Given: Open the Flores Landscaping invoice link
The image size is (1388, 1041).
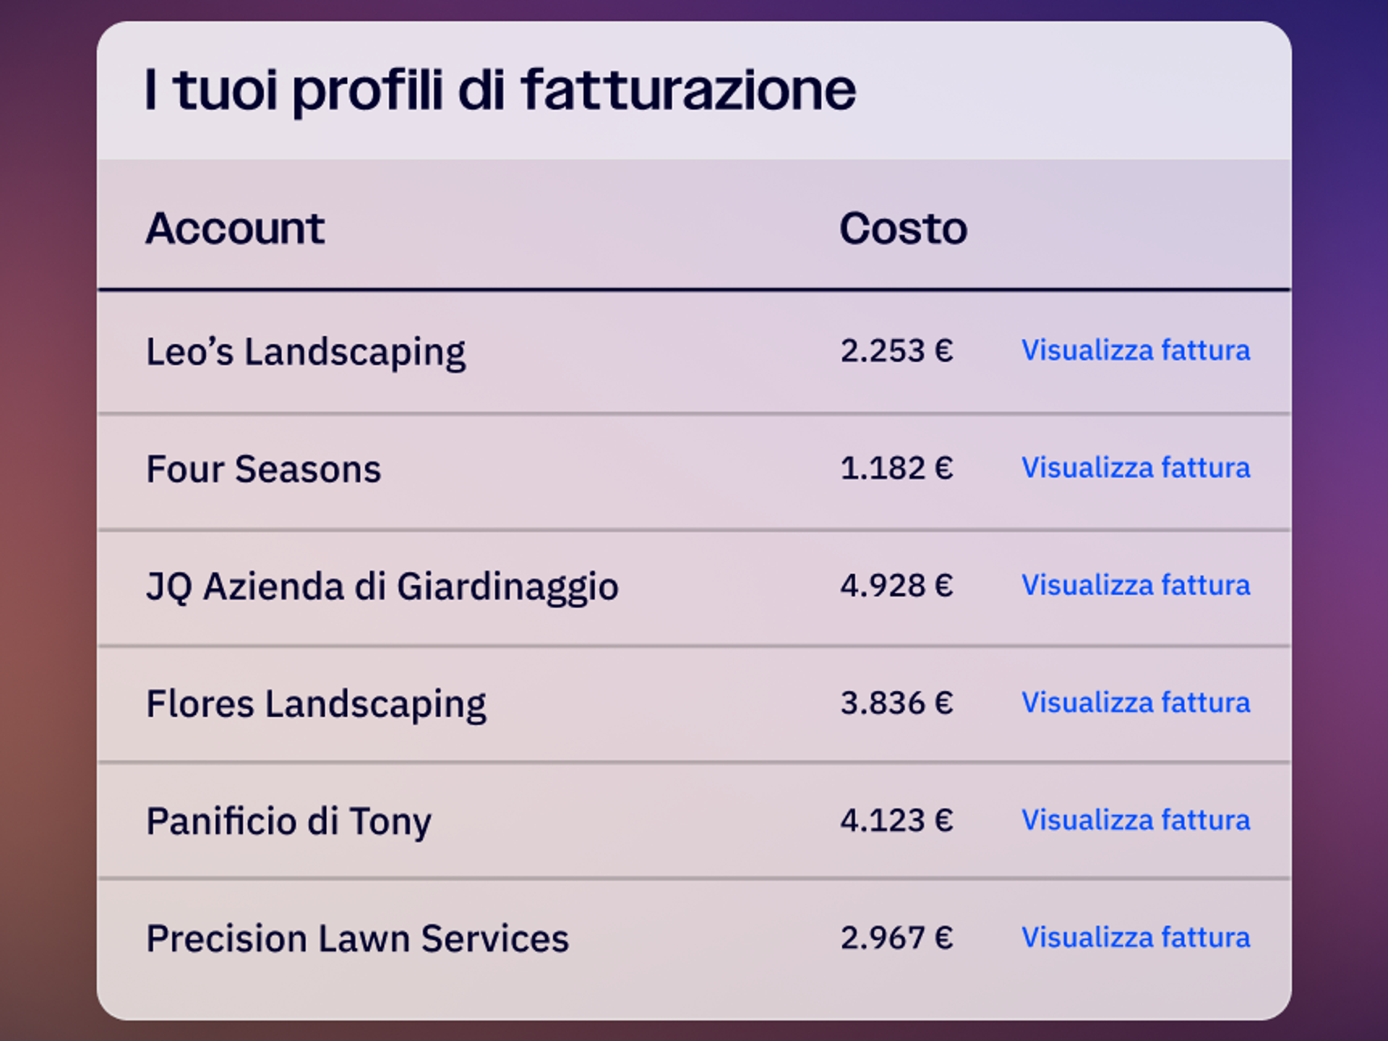Looking at the screenshot, I should (x=1135, y=703).
